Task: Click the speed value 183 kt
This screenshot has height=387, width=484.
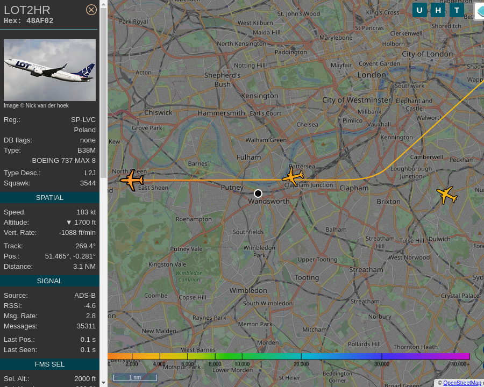Action: [x=86, y=212]
